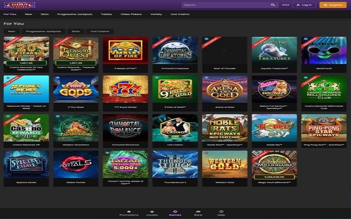Filter by the Live Casino chip
This screenshot has width=351, height=219.
click(100, 31)
